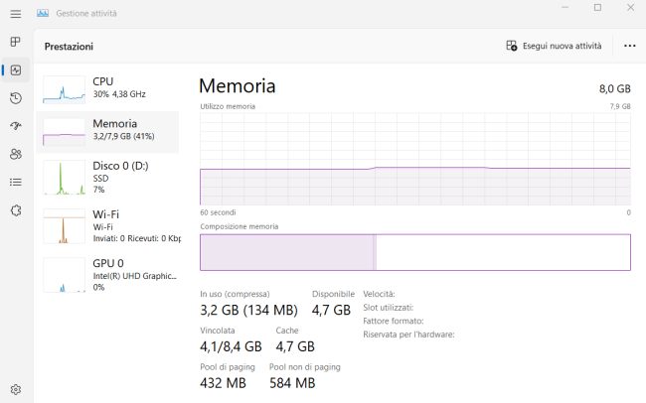Open the Processes page in sidebar
646x403 pixels.
16,42
